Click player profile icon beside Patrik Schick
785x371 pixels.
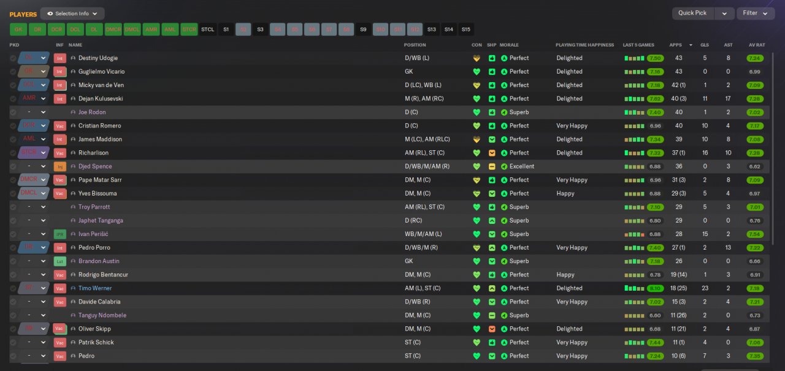click(73, 342)
